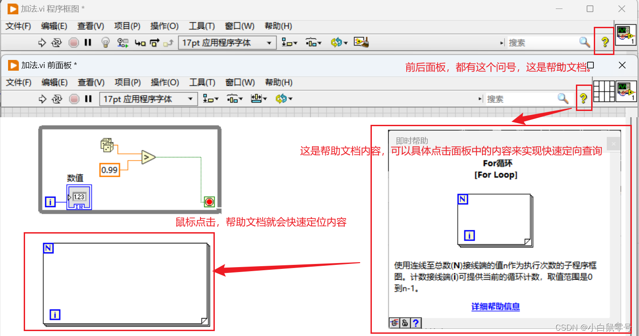The width and height of the screenshot is (639, 336).
Task: Toggle Retain Wire Values on the toolbar
Action: coord(123,42)
